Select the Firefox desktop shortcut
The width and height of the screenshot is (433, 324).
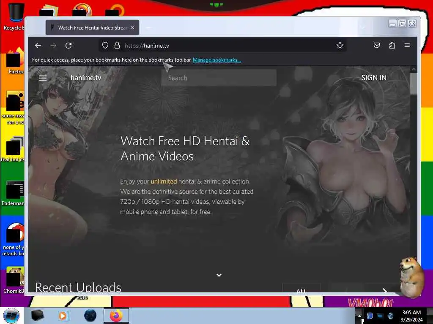coord(15,61)
